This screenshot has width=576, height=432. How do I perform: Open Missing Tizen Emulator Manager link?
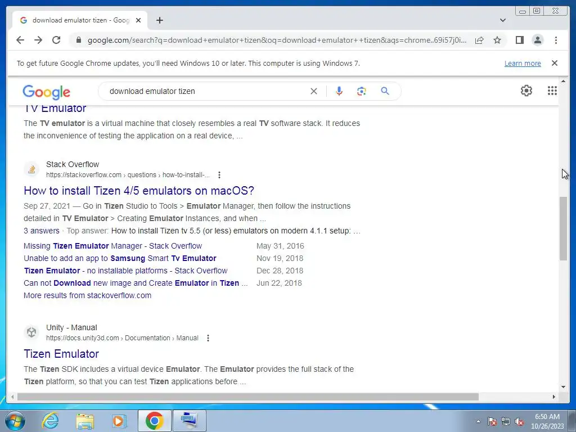(x=112, y=246)
